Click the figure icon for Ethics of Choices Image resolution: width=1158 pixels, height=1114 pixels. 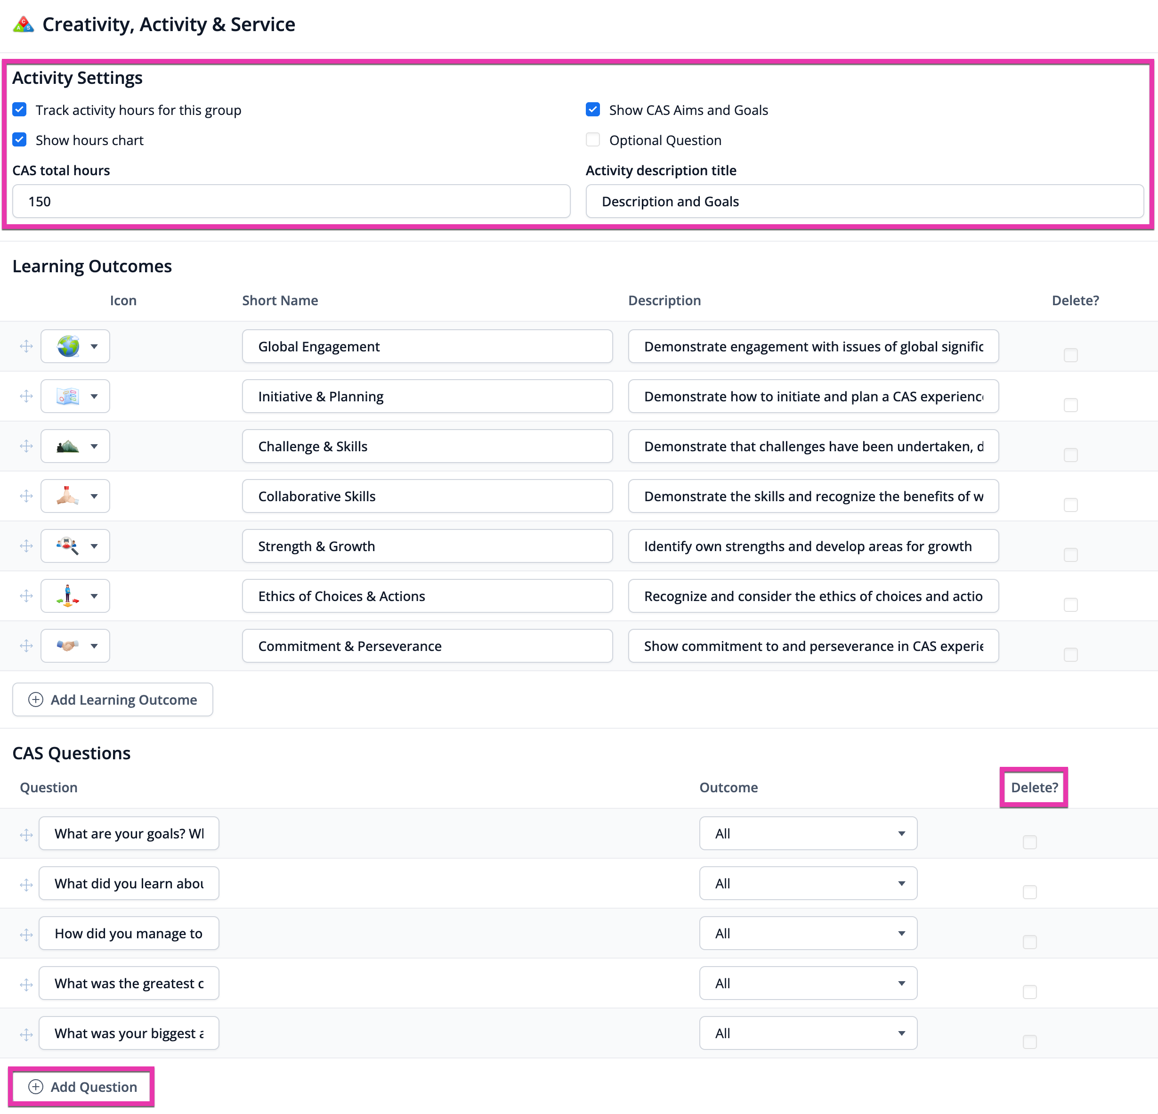point(68,596)
